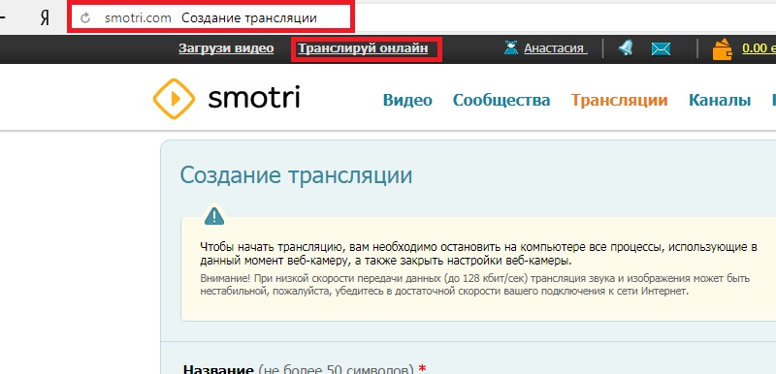Viewport: 776px width, 374px height.
Task: Click the 'Название' field label
Action: point(219,369)
